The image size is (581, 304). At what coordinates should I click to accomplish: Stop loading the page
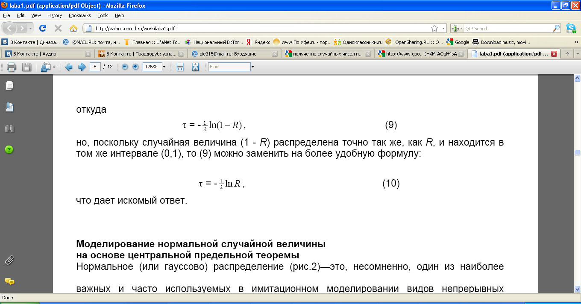[x=58, y=28]
